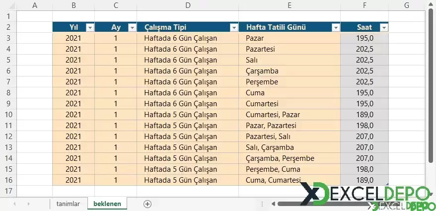Select Haftada 6 Gün Çalışan in row 9
Viewport: 436px width, 211px height.
click(188, 104)
